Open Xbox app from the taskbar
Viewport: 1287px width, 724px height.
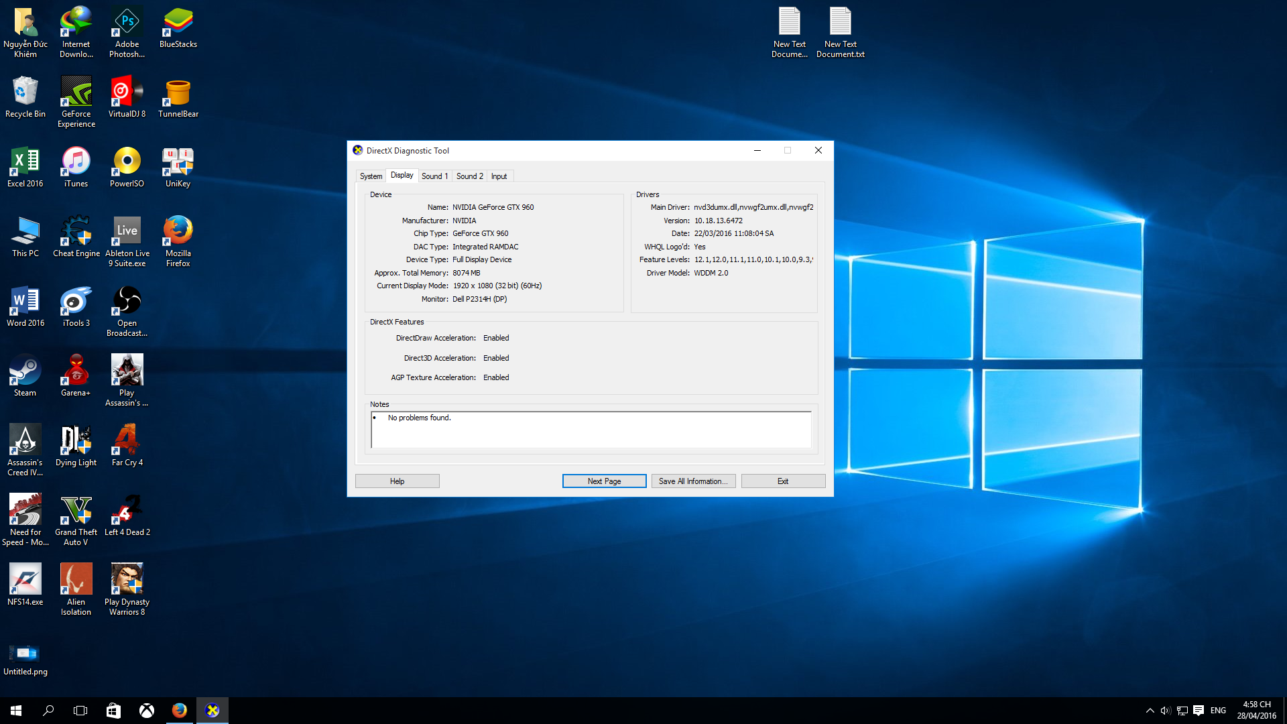146,711
